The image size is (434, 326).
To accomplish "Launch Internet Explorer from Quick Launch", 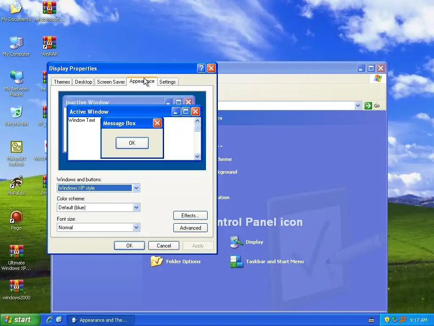I will click(50, 320).
